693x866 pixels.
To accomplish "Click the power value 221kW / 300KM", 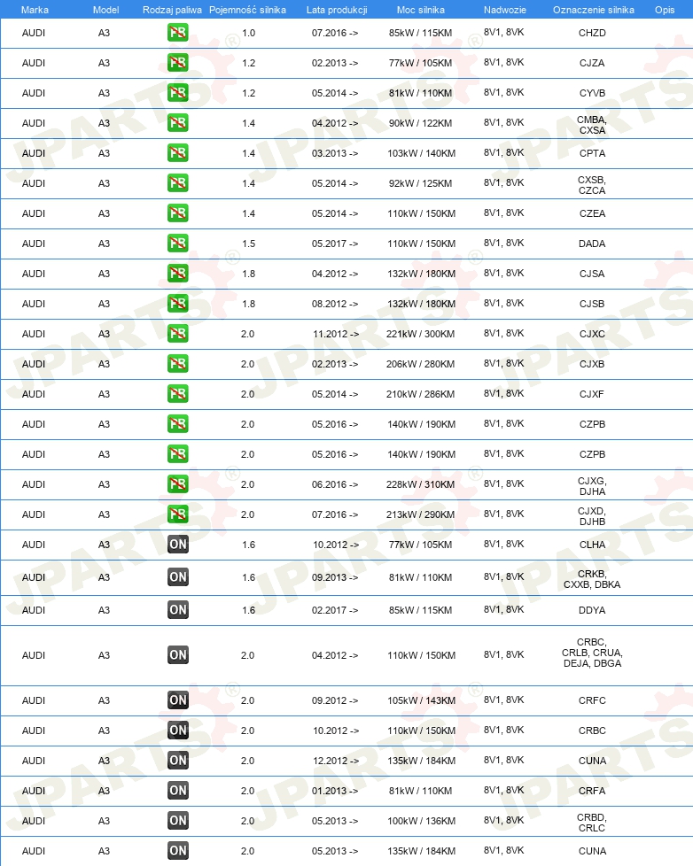I will click(x=421, y=334).
